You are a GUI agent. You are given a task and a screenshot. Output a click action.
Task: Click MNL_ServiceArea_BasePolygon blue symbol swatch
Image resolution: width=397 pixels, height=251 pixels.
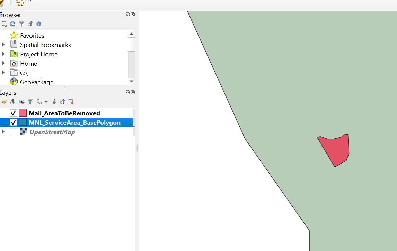[23, 122]
